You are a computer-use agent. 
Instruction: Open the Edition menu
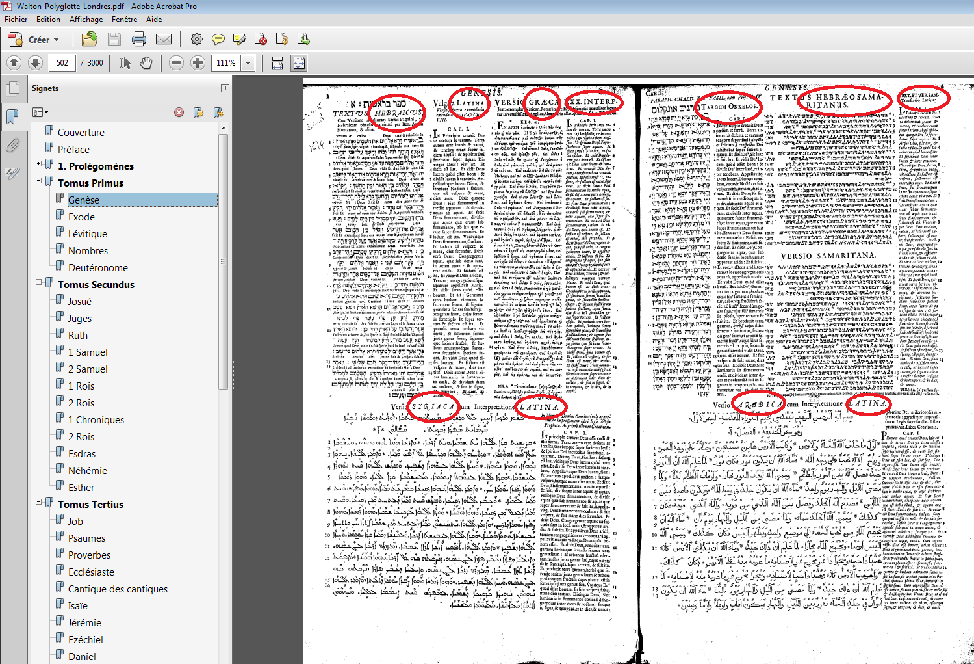pos(48,20)
